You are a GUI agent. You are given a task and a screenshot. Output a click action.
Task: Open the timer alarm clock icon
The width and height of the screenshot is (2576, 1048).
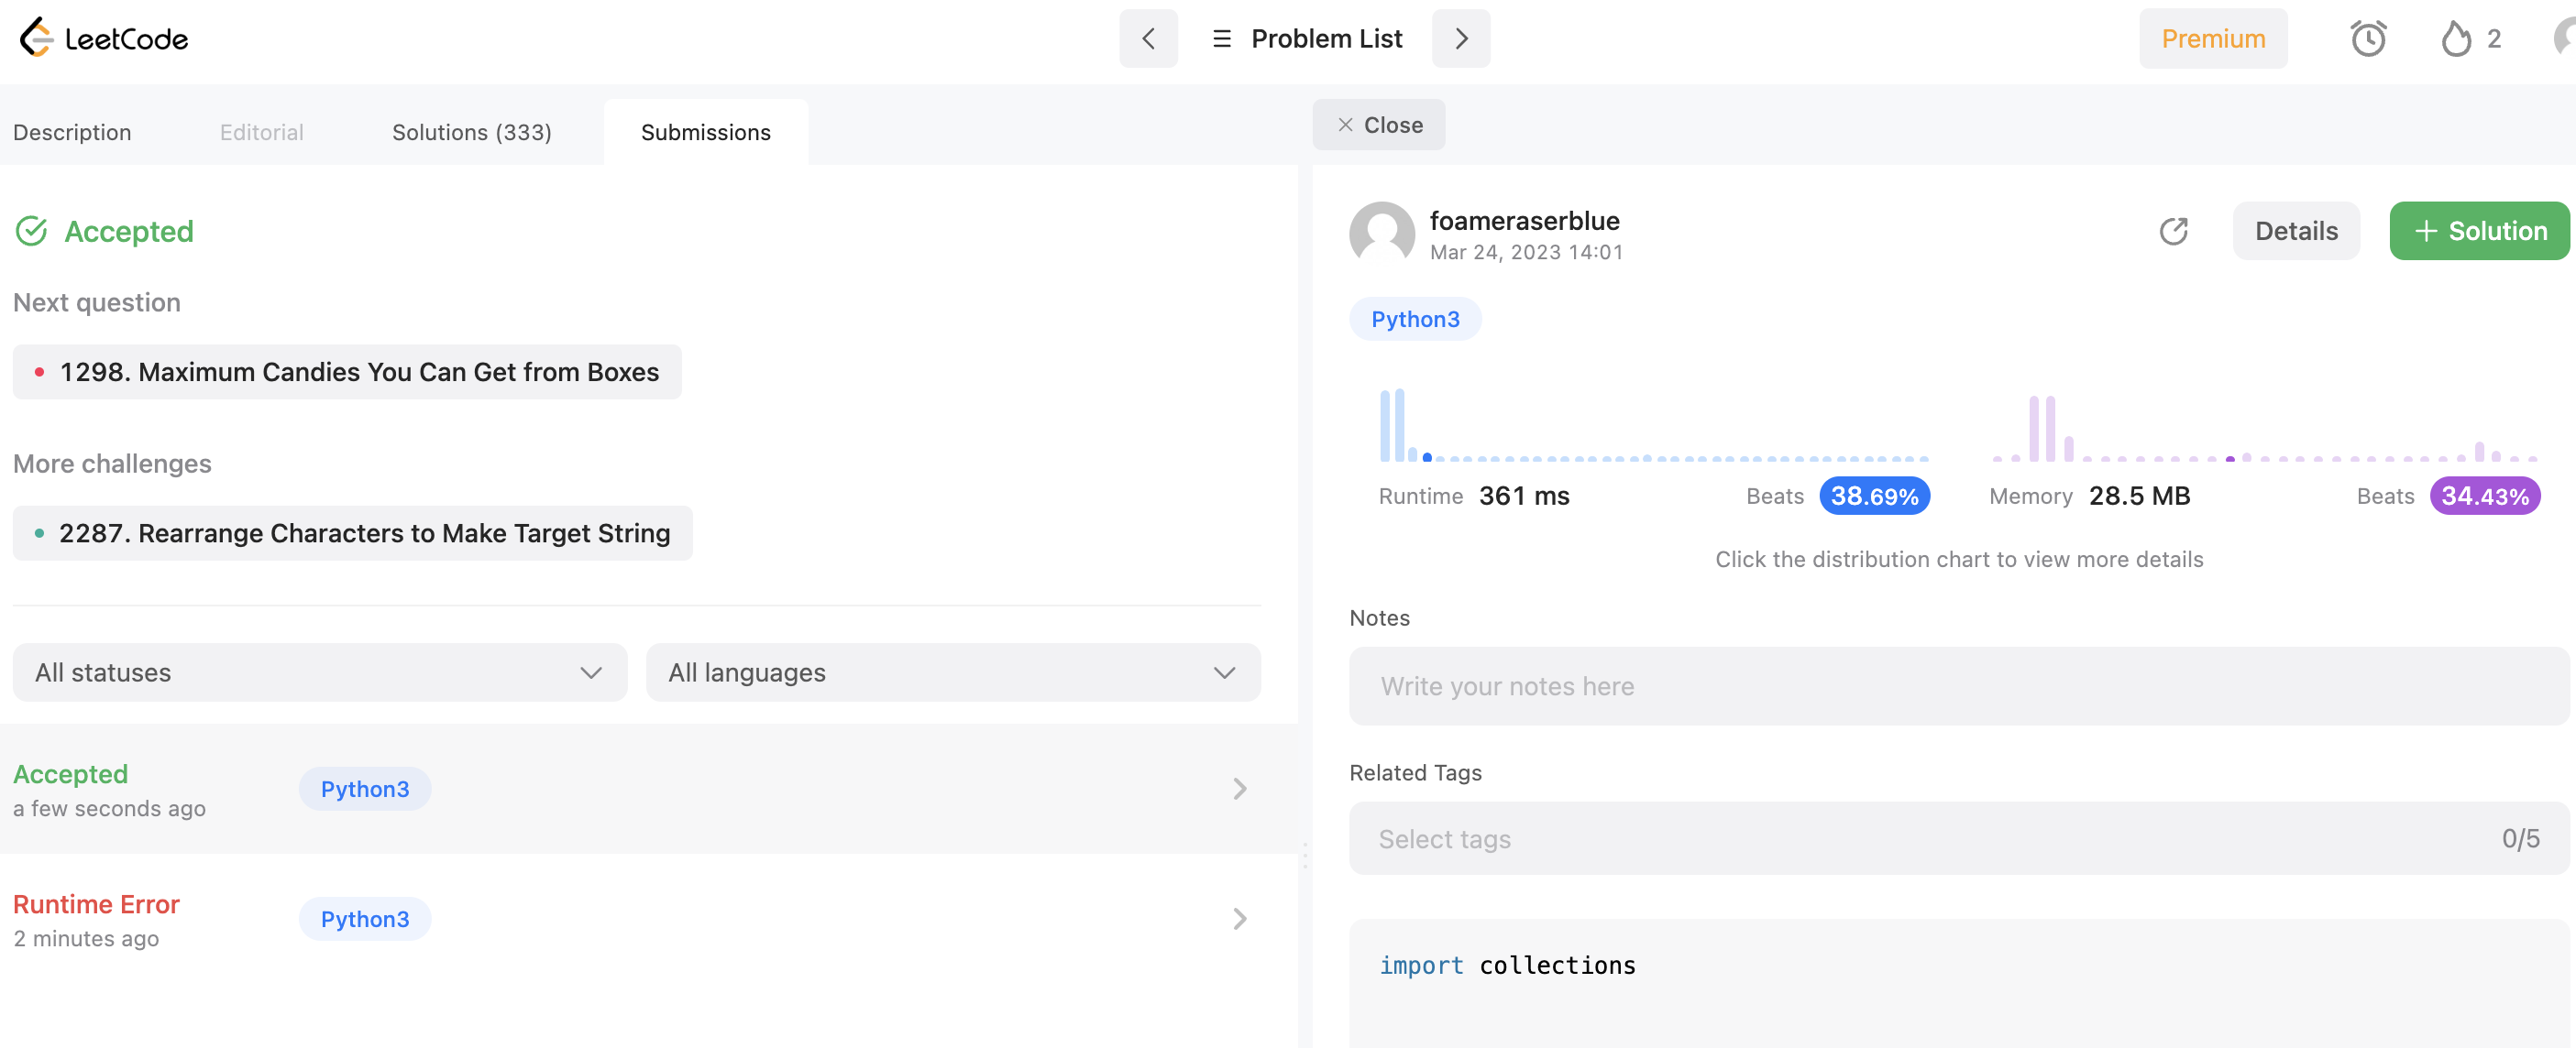2367,38
